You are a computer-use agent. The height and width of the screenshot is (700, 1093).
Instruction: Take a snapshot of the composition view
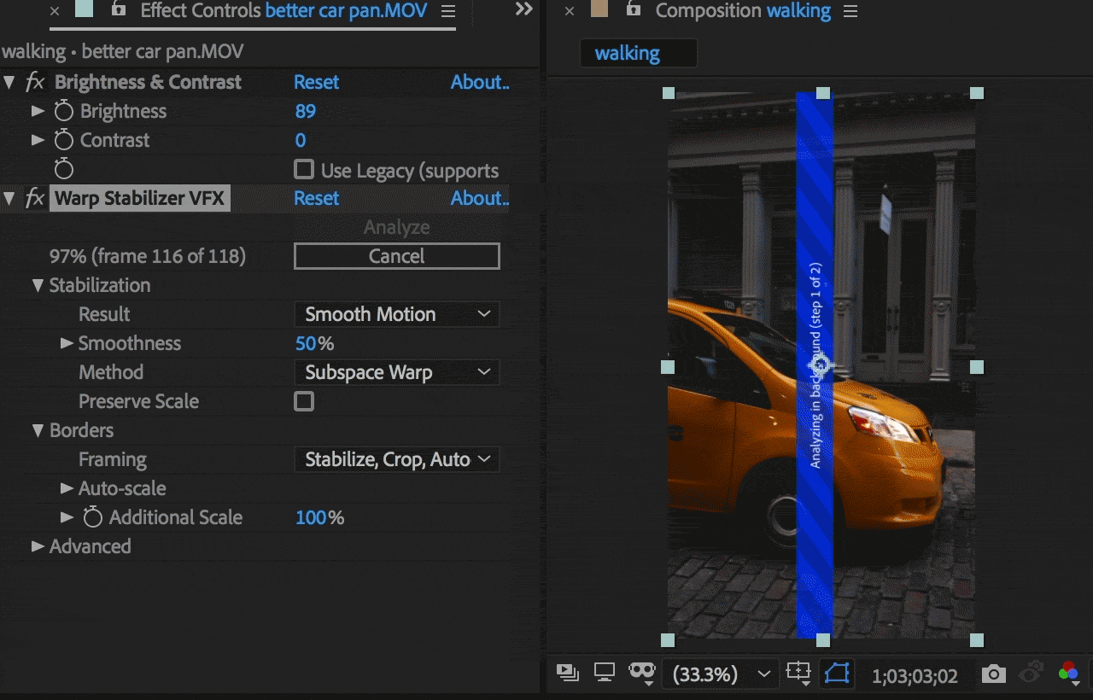click(x=993, y=674)
